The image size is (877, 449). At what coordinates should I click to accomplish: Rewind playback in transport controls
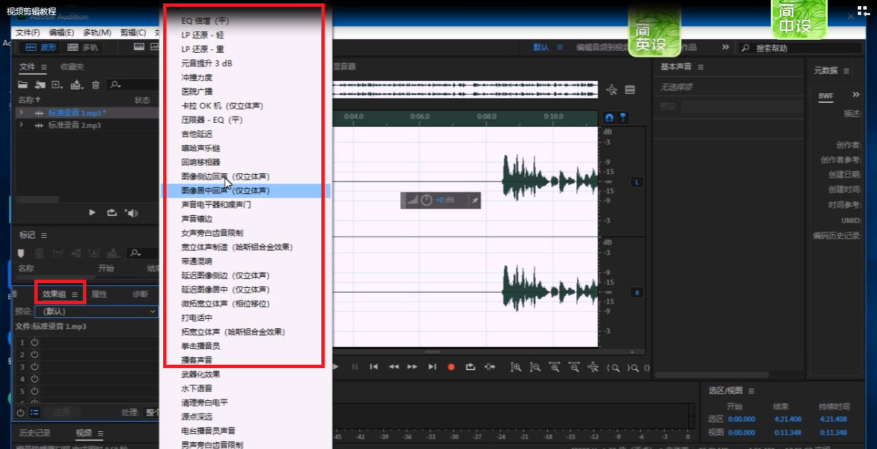(x=393, y=367)
